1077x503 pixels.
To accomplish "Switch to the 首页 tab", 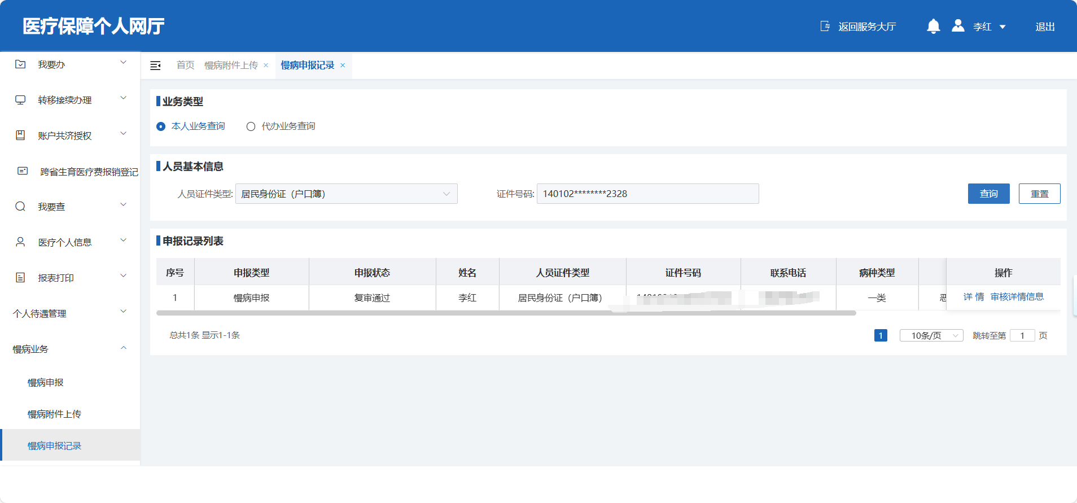I will point(185,65).
